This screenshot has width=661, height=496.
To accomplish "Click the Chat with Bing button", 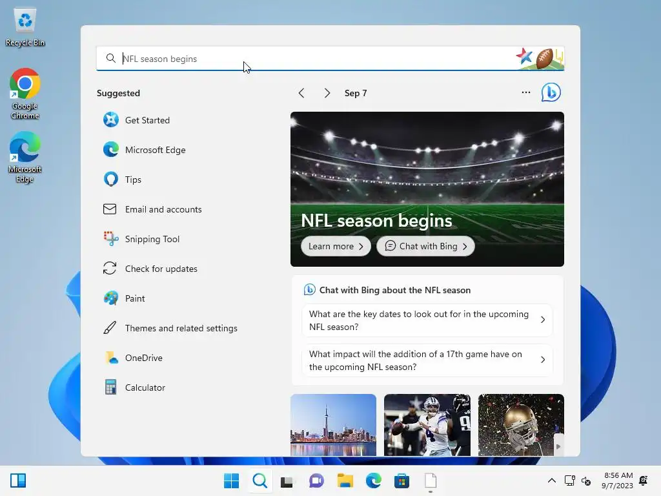I will 425,246.
